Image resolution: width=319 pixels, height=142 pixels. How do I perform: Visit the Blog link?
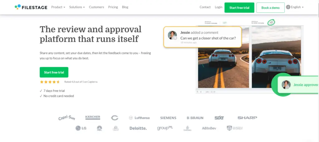tap(125, 7)
